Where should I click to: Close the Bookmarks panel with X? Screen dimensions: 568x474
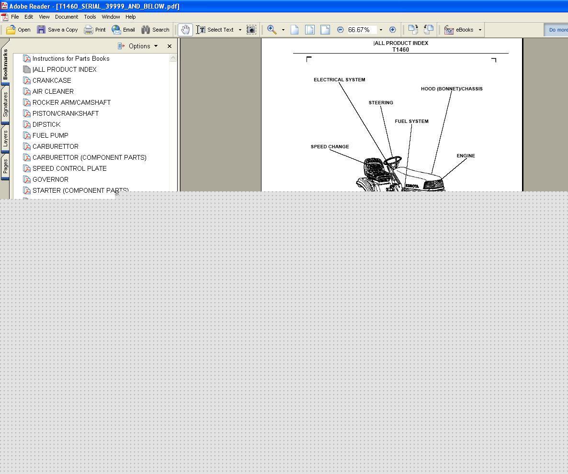[x=169, y=46]
